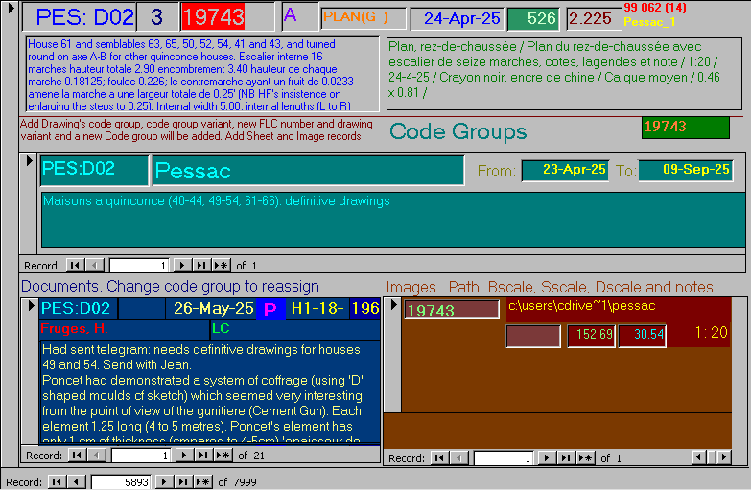Viewport: 751px width, 491px height.
Task: Click the 26-May-25 document date field
Action: pos(211,308)
